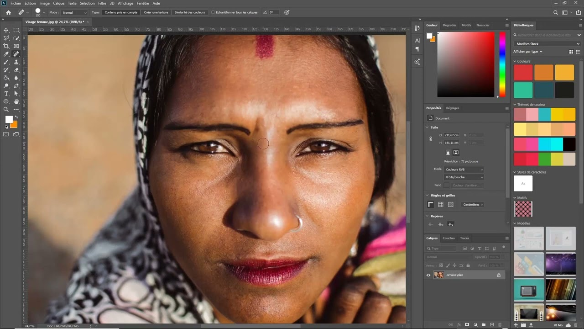Open the Mode Normal dropdown
Viewport: 584px width, 329px height.
click(74, 12)
